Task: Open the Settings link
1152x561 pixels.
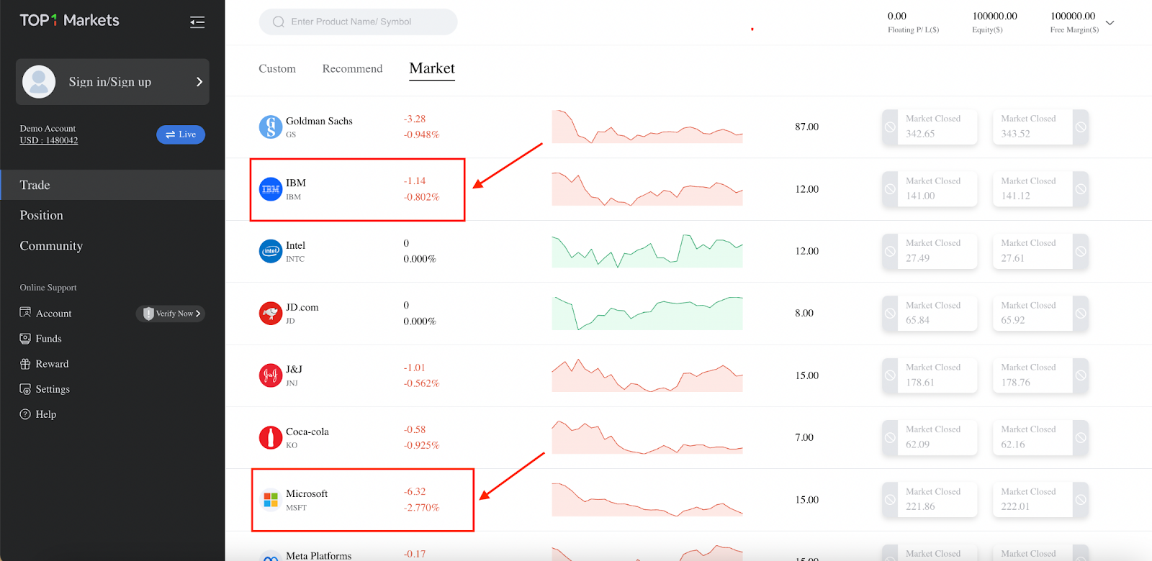Action: pos(53,389)
